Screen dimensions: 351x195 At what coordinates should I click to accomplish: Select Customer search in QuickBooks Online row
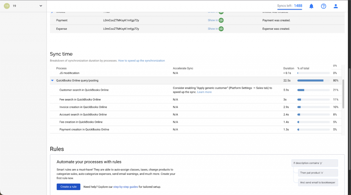[x=84, y=90]
